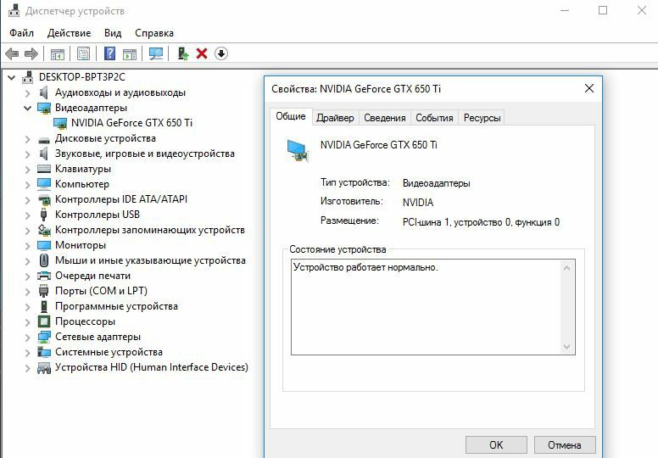Viewport: 658px width, 458px height.
Task: Expand Аудиовходы и аудиовыходы category
Action: 28,92
